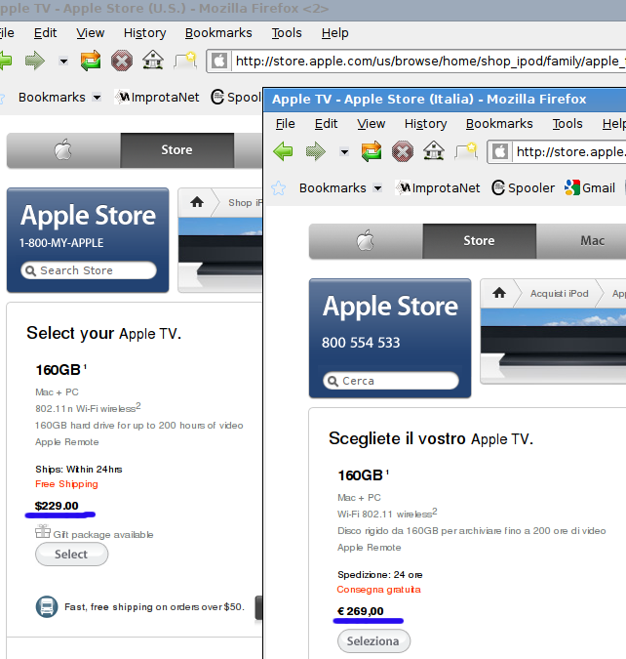Click Select button under $229.00
The image size is (626, 659).
71,554
